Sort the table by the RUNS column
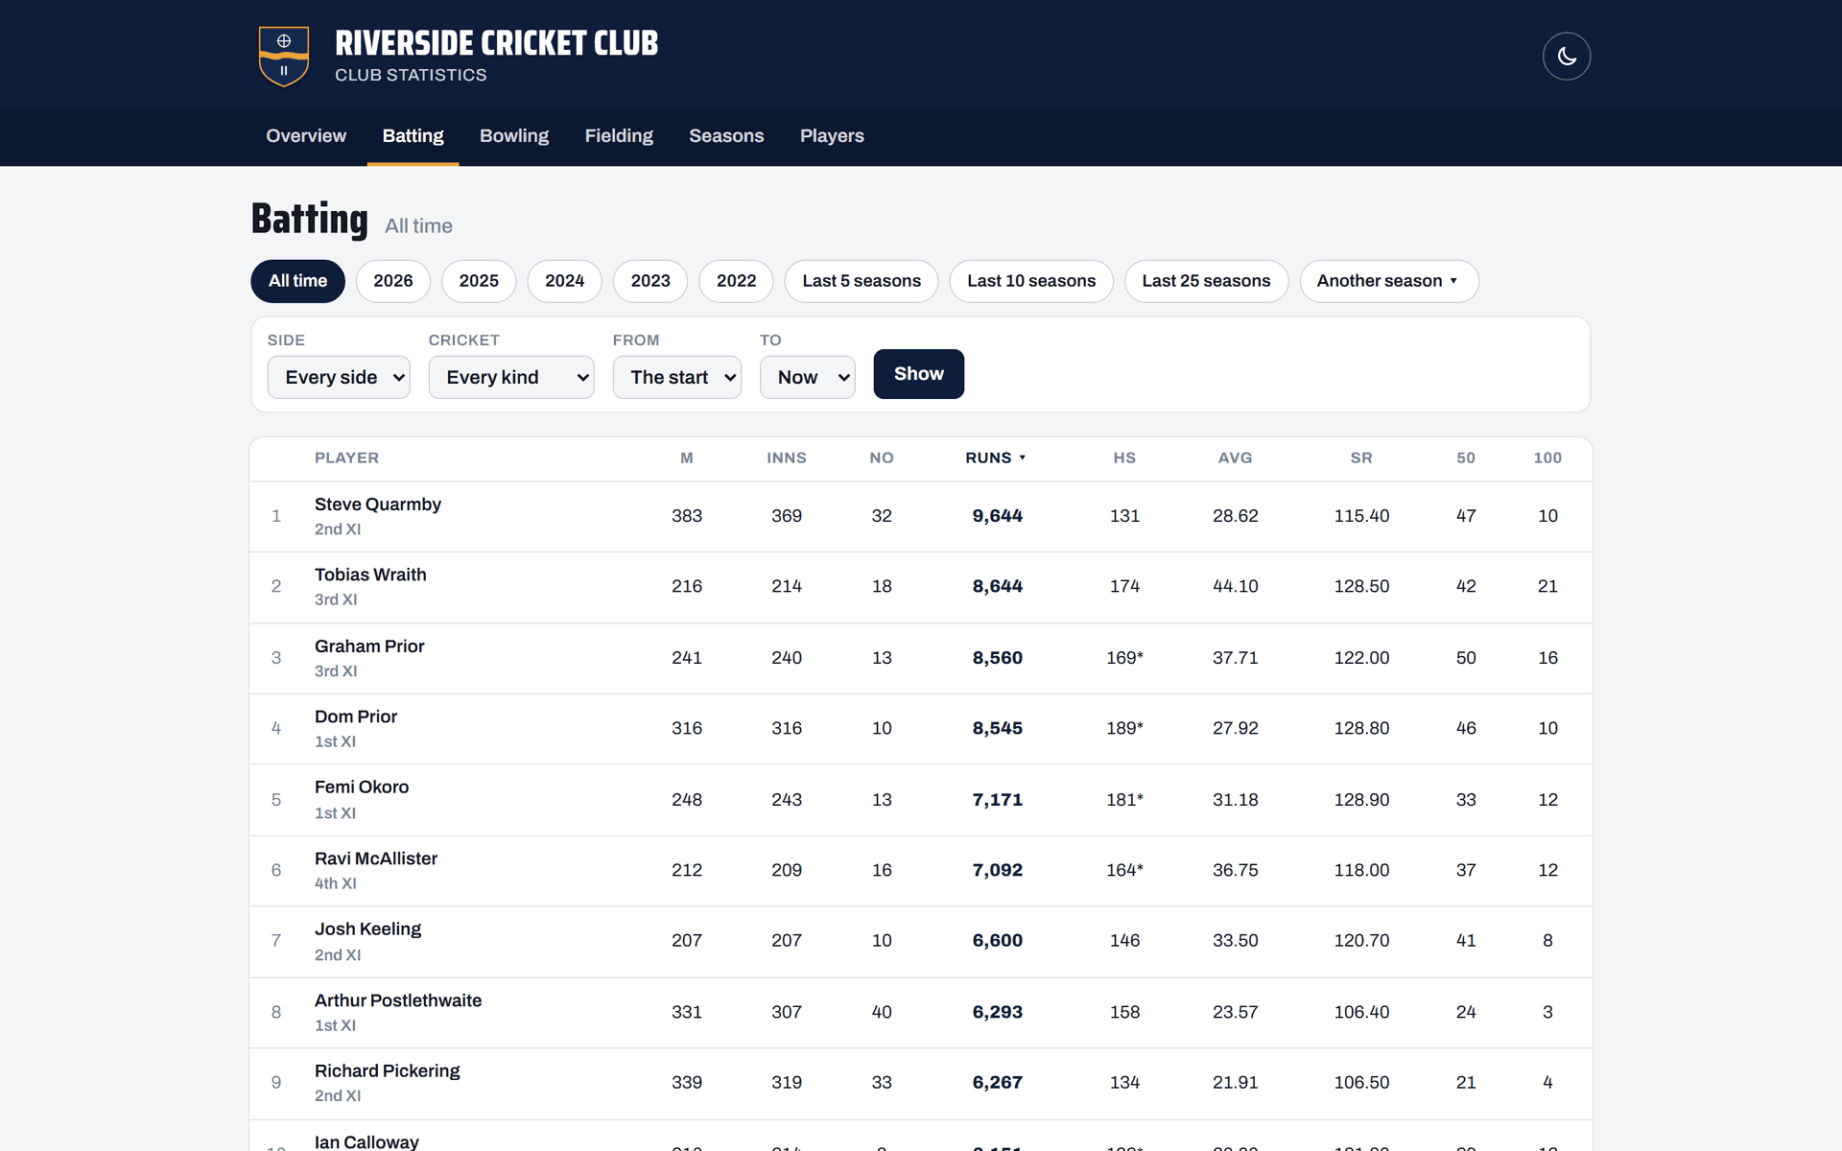Image resolution: width=1842 pixels, height=1151 pixels. coord(995,458)
